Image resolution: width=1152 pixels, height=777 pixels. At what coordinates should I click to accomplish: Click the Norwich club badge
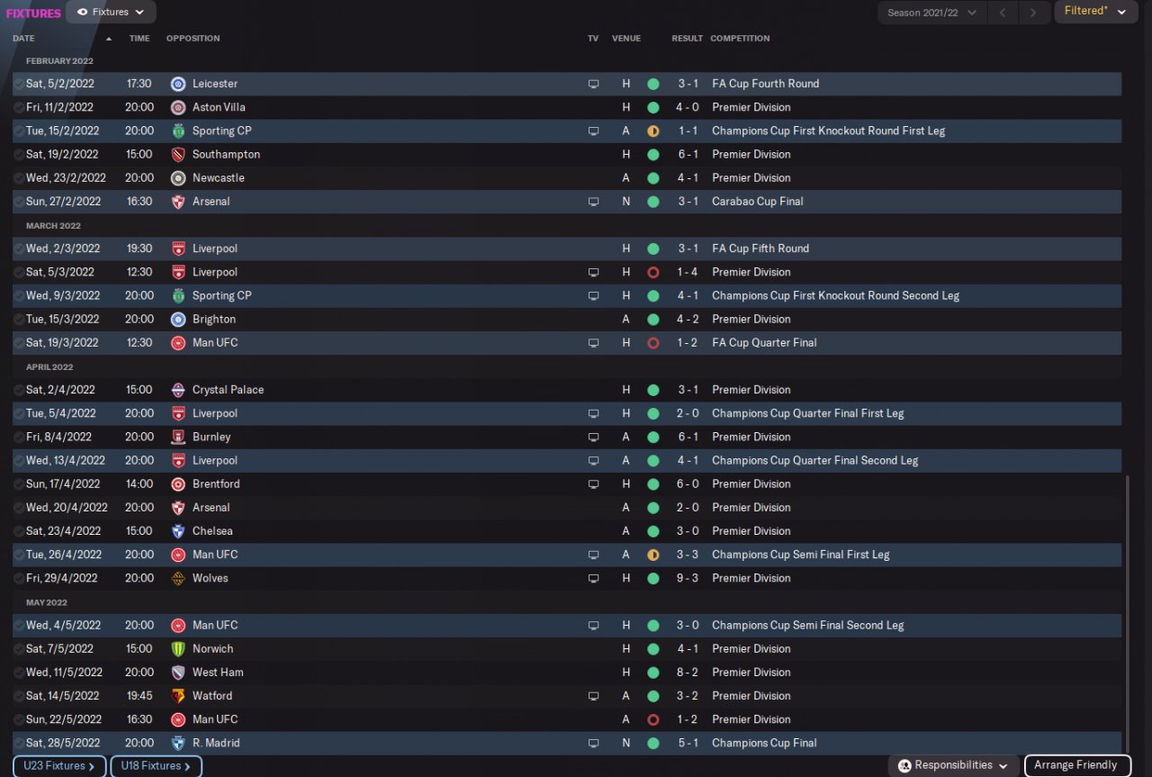[x=178, y=648]
